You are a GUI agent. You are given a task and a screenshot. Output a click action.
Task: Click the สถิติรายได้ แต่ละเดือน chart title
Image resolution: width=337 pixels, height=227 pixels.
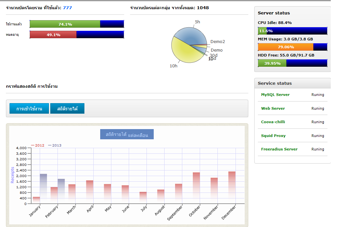pyautogui.click(x=127, y=134)
